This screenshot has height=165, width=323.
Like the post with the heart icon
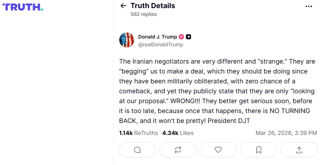(218, 150)
